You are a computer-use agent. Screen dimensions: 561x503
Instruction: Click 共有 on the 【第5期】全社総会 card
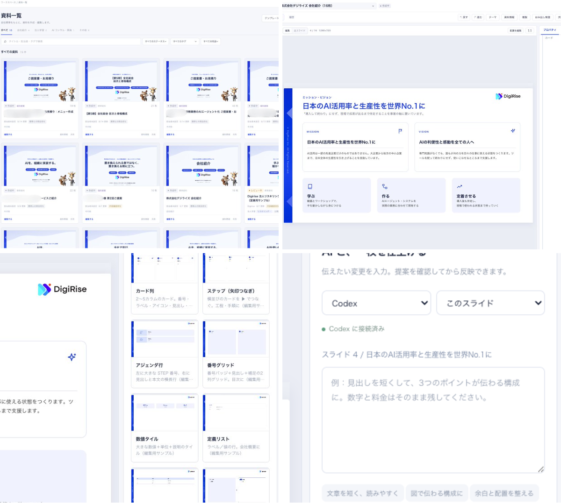[153, 135]
